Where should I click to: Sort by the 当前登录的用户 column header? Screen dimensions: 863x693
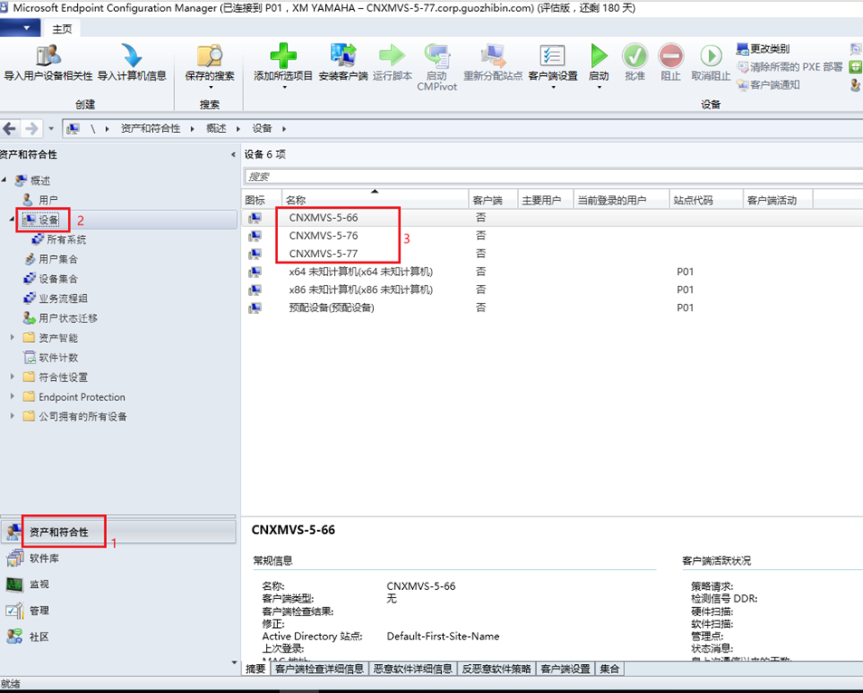[621, 200]
